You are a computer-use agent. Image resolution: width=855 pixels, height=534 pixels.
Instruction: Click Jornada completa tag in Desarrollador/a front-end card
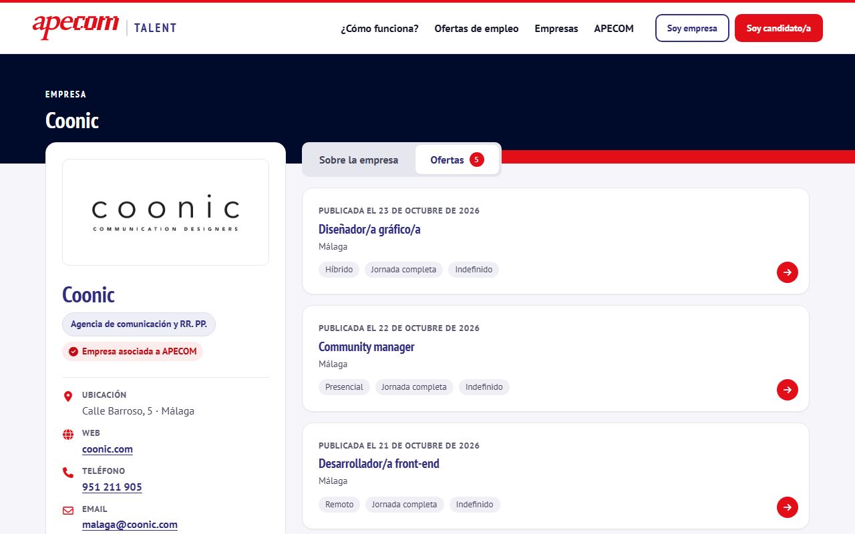tap(405, 505)
